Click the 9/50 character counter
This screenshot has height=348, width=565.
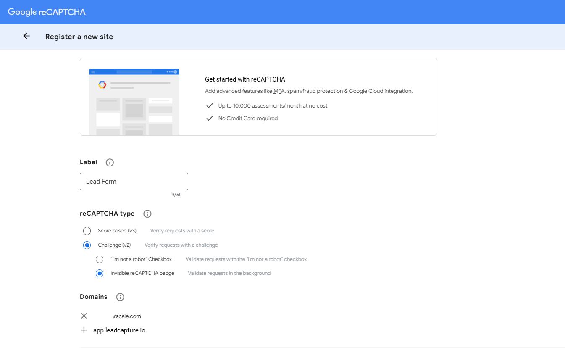[x=176, y=195]
